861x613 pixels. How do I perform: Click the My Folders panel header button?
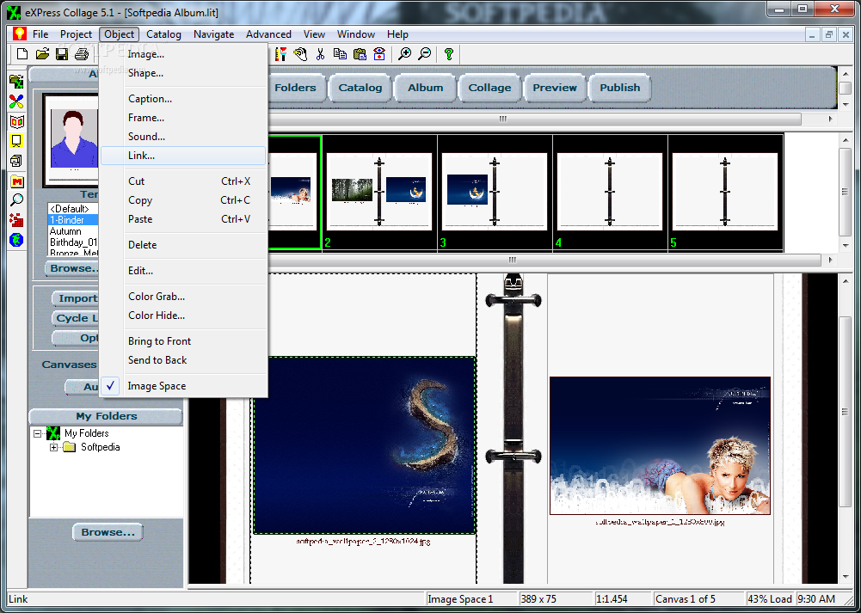pyautogui.click(x=106, y=416)
